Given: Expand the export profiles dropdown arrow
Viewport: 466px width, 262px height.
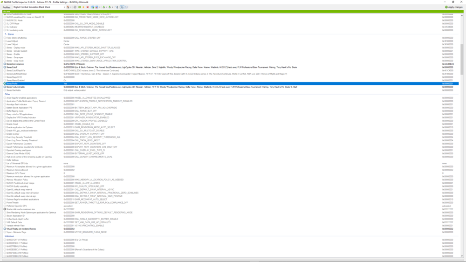Looking at the screenshot, I should pos(107,7).
